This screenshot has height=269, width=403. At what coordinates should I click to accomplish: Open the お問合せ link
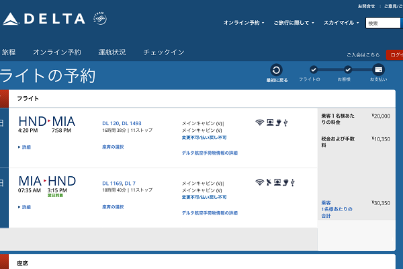366,6
